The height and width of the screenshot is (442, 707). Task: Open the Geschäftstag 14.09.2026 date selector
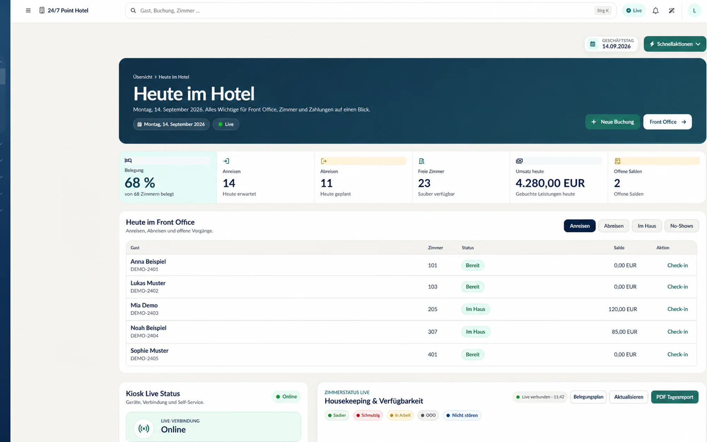[x=611, y=44]
